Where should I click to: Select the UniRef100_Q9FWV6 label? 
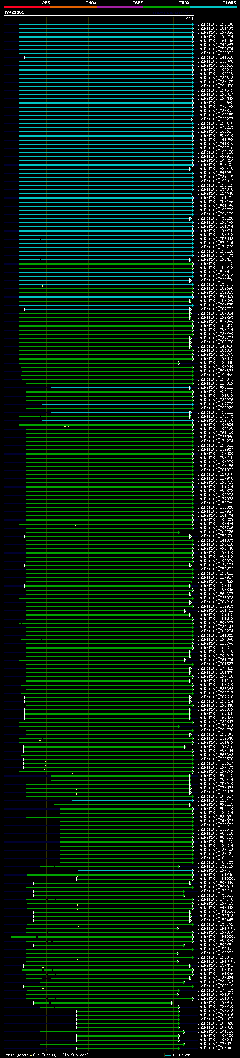point(215,639)
